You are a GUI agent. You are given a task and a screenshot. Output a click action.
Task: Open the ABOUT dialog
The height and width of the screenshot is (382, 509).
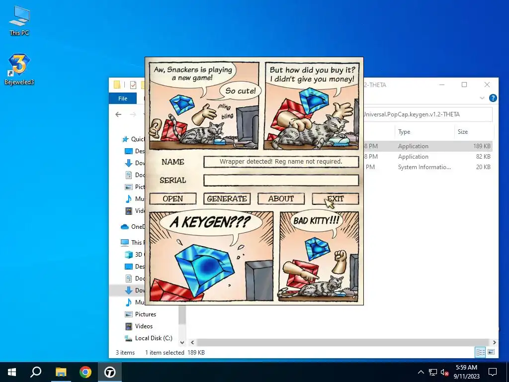click(281, 199)
